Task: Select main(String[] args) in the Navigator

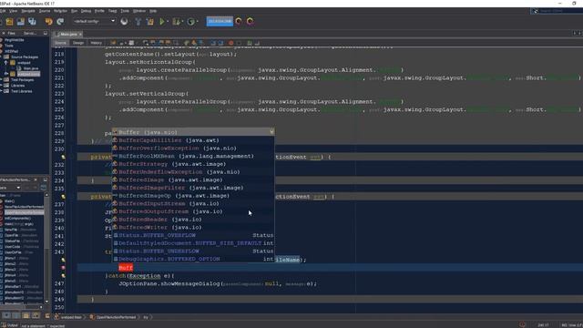Action: 19,224
